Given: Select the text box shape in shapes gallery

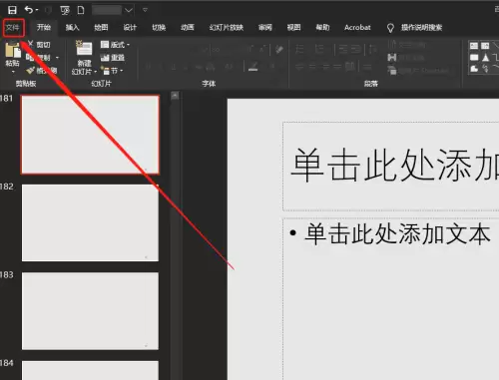Looking at the screenshot, I should 474,46.
